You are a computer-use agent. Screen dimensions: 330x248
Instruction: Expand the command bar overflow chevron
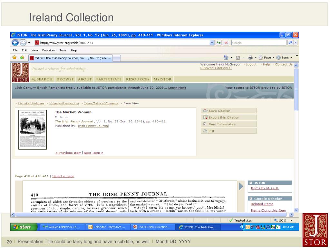(x=296, y=56)
